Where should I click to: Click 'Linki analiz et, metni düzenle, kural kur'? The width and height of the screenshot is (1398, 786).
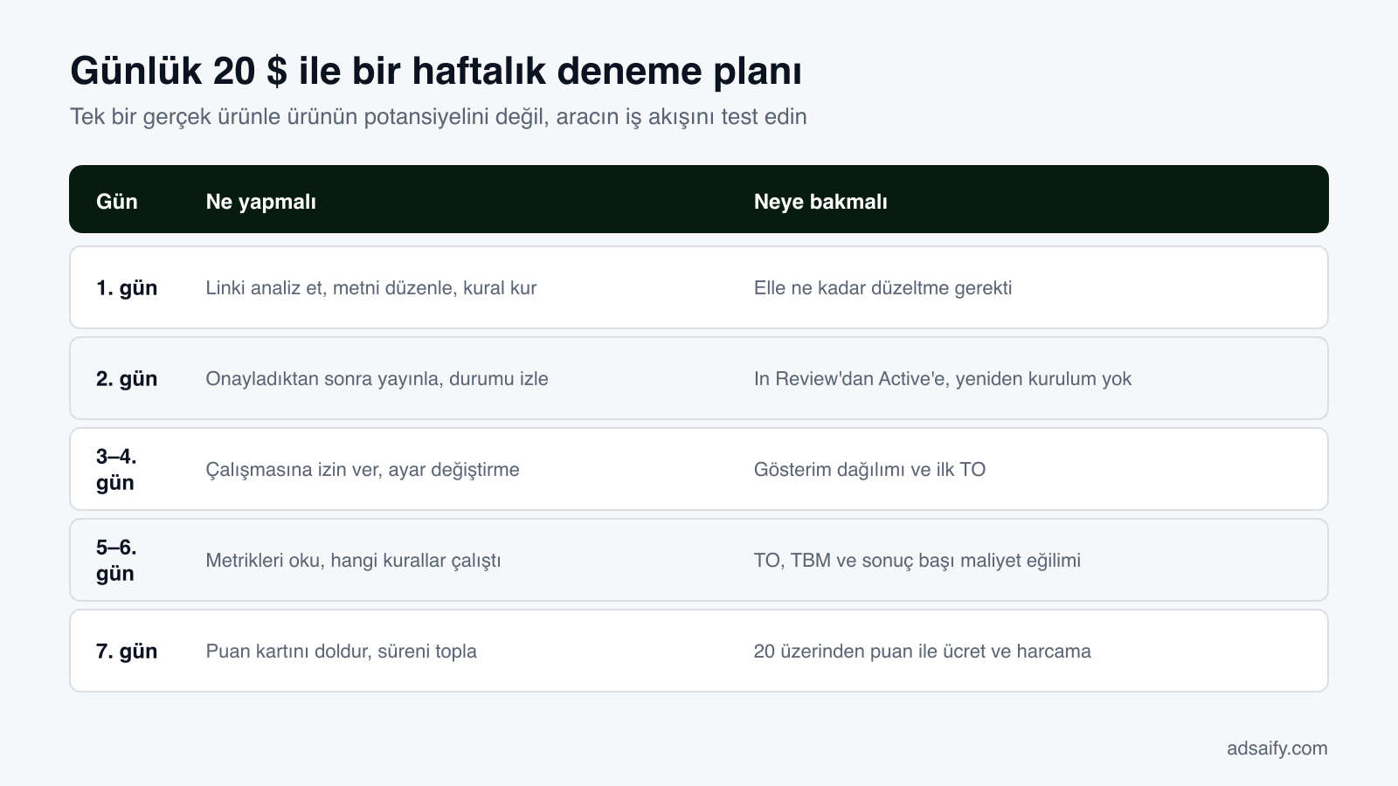371,288
